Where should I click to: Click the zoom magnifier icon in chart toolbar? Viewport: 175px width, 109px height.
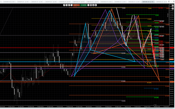coord(64,5)
